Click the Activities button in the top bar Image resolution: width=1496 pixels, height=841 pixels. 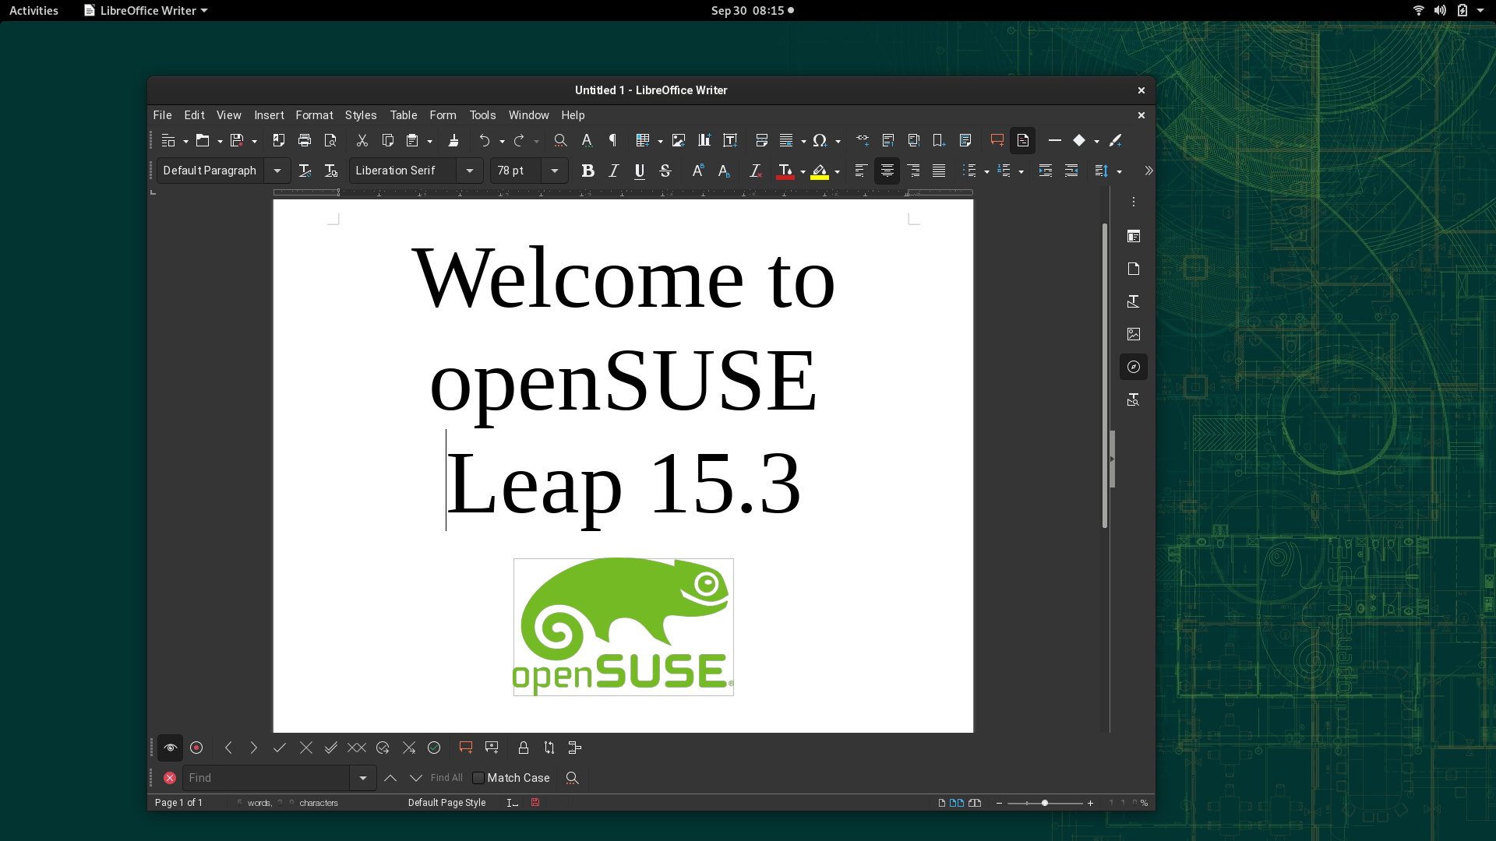(34, 10)
